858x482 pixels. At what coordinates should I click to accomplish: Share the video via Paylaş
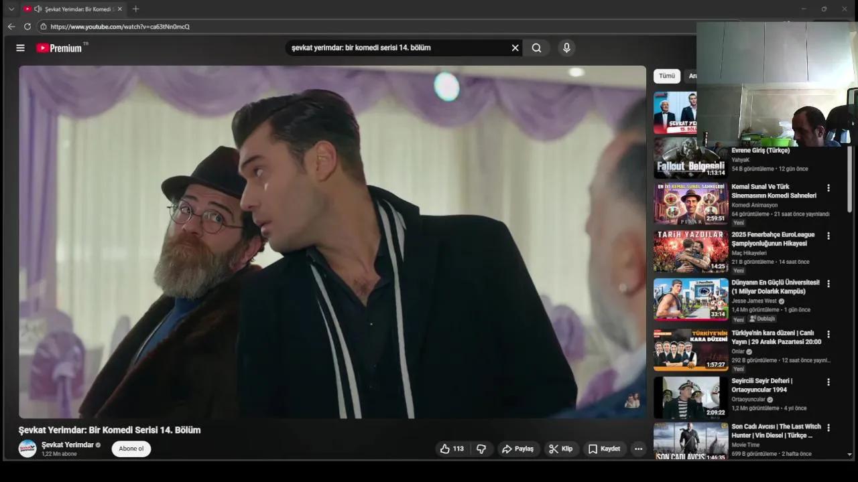pos(518,449)
